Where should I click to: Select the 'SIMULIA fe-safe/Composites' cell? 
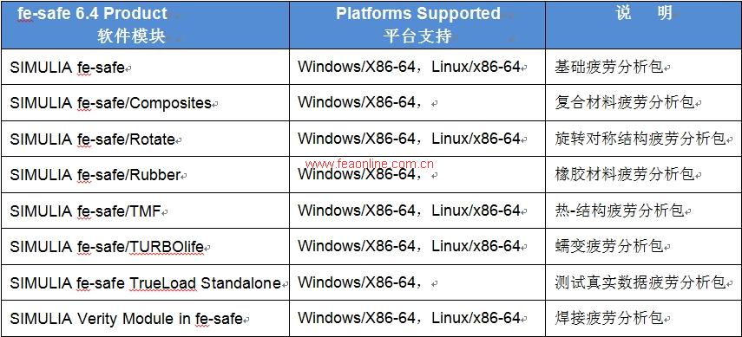point(145,103)
